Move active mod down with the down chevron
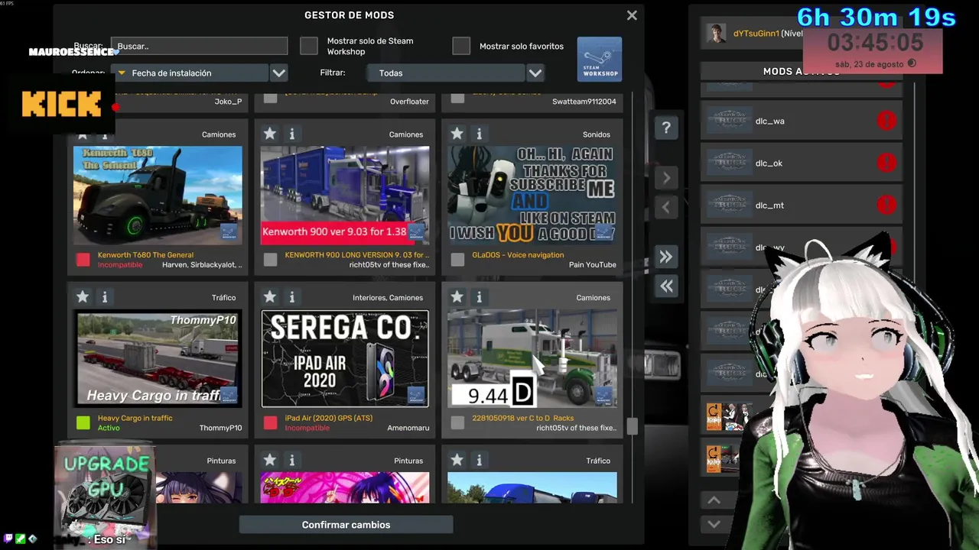This screenshot has height=550, width=979. point(714,524)
